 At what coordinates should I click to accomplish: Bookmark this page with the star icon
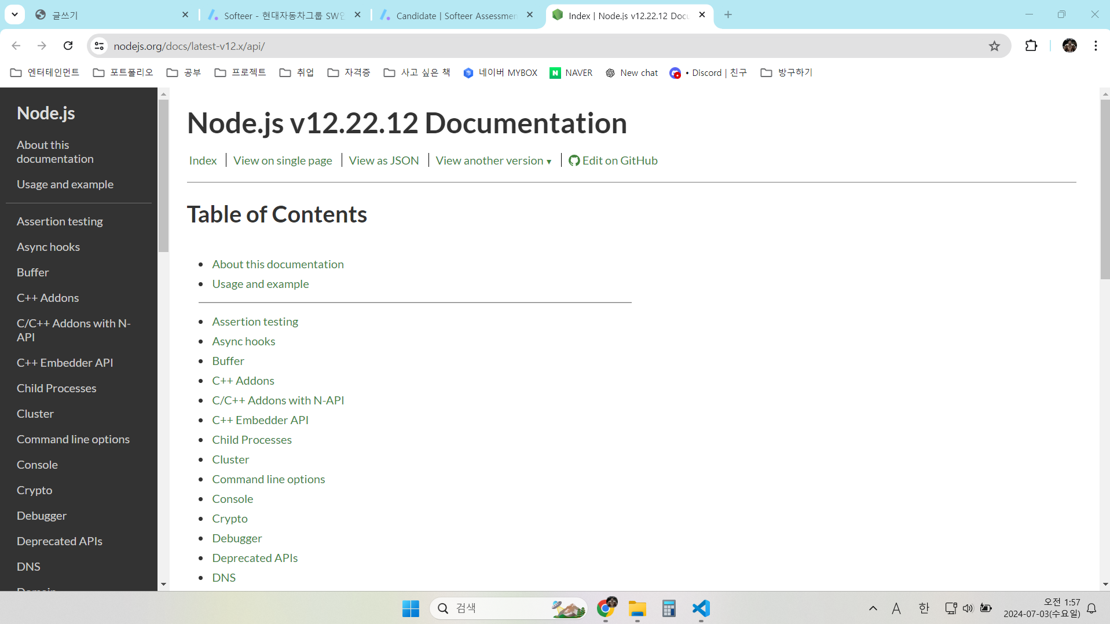click(994, 46)
